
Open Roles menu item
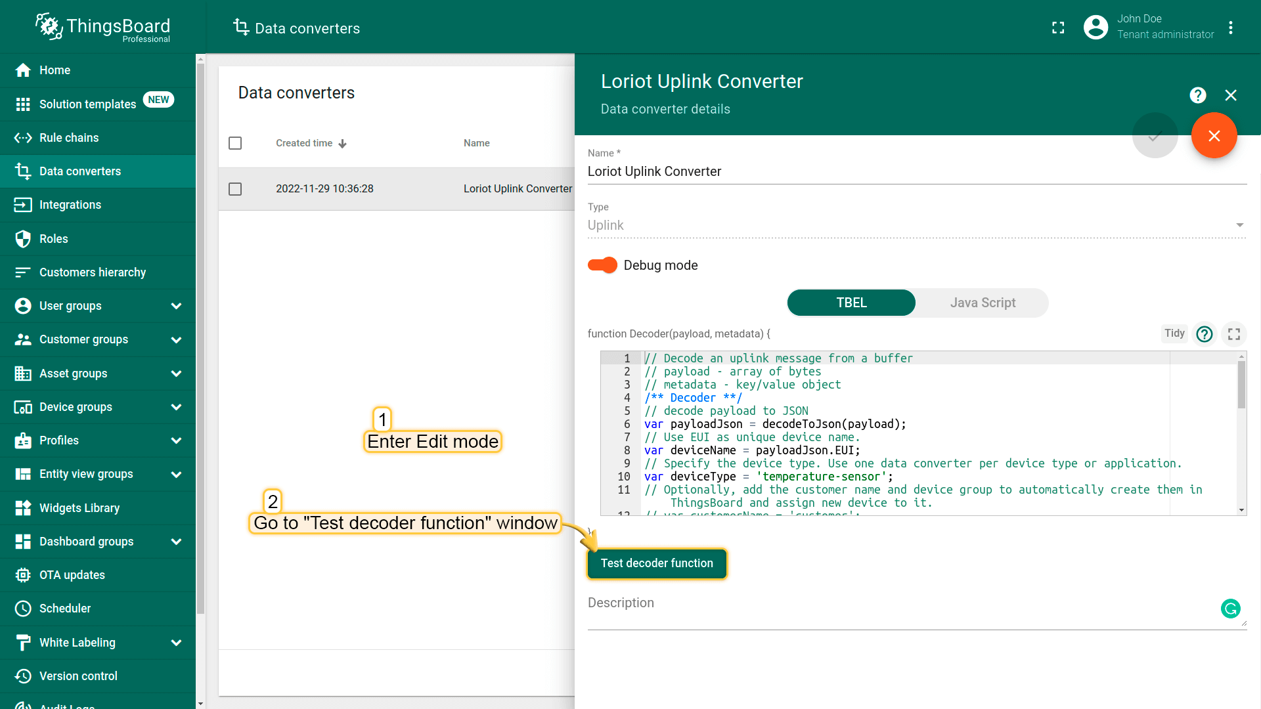coord(98,239)
